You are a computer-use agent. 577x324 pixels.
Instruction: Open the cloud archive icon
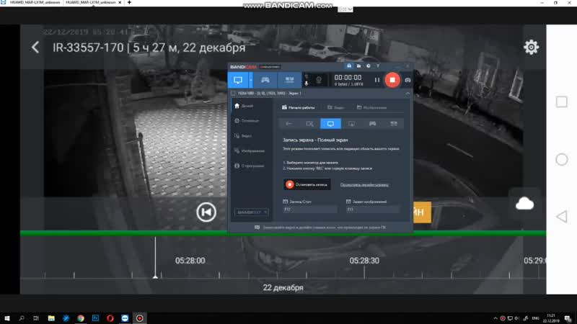[x=524, y=204]
